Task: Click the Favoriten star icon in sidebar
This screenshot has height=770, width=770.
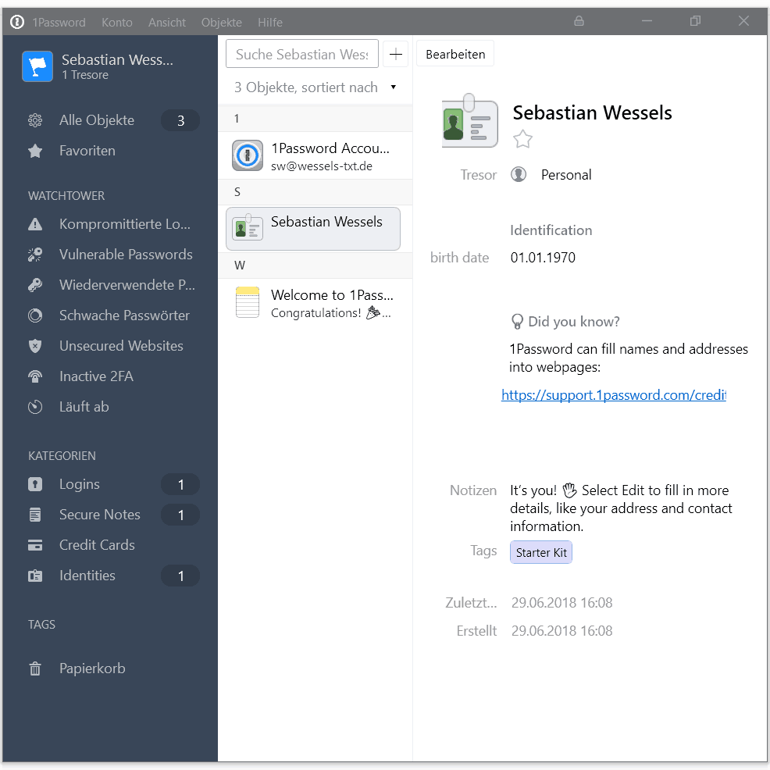Action: point(35,151)
